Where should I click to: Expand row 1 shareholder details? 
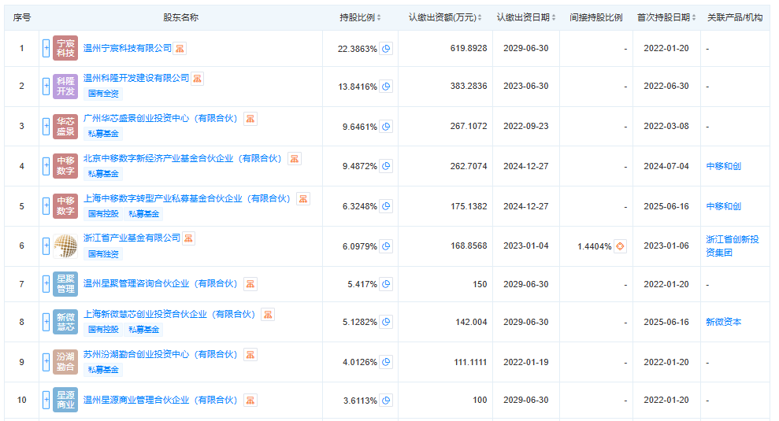tap(46, 49)
